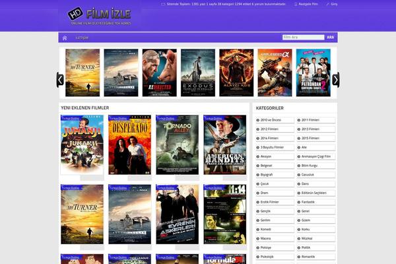Select the Casusluk category
The width and height of the screenshot is (396, 264).
tap(316, 174)
